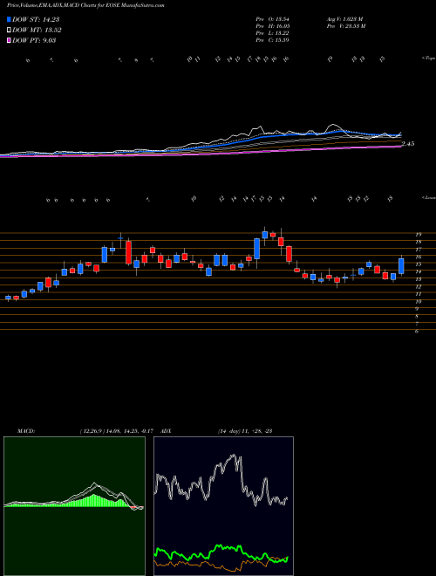The image size is (436, 576).
Task: Click ADX values '(14 day) 11, +28, -23'
Action: [x=244, y=431]
